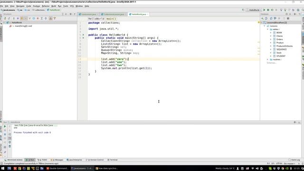Open the console icon in the Database toolbar
304x171 pixels.
(x=288, y=19)
